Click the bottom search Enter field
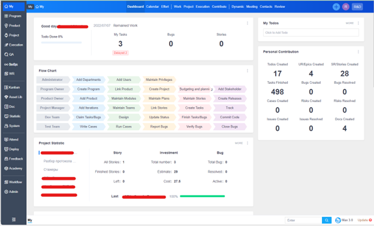The height and width of the screenshot is (226, 374). (303, 220)
